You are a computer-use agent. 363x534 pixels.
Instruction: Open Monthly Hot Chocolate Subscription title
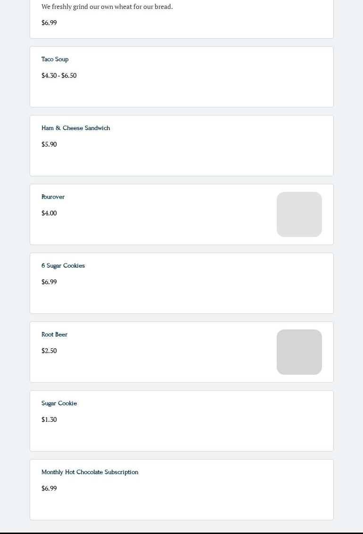pos(90,472)
